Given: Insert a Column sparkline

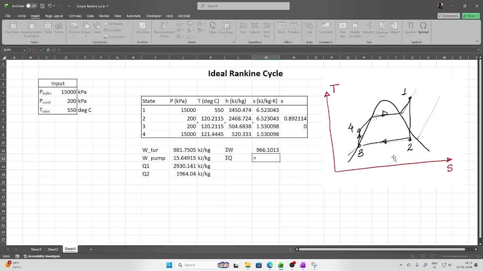Looking at the screenshot, I should (255, 28).
